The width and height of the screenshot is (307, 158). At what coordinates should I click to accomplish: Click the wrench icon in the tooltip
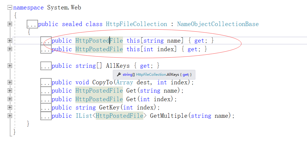[x=119, y=75]
